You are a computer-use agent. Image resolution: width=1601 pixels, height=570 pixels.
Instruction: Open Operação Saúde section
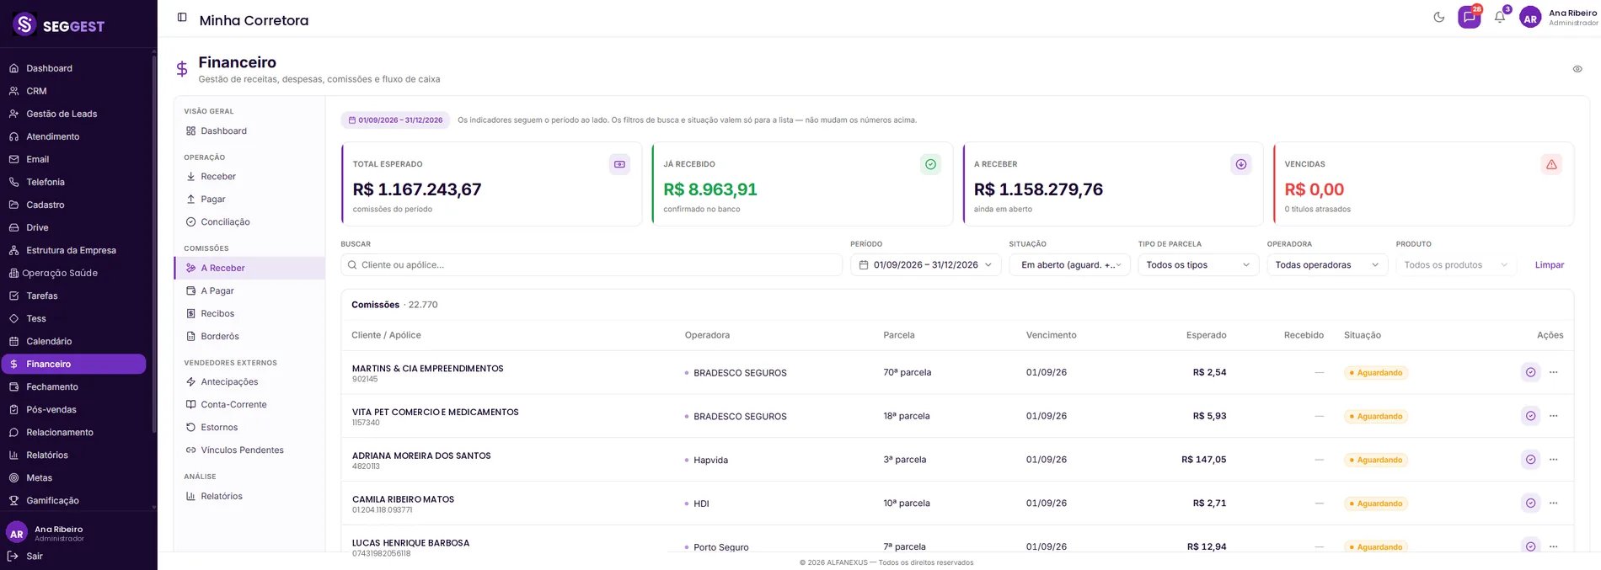pyautogui.click(x=74, y=273)
